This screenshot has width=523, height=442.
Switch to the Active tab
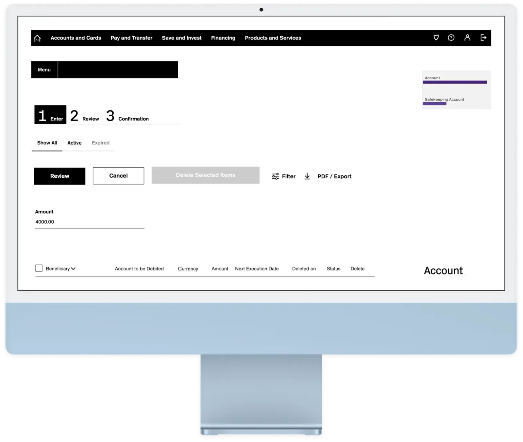(x=74, y=143)
